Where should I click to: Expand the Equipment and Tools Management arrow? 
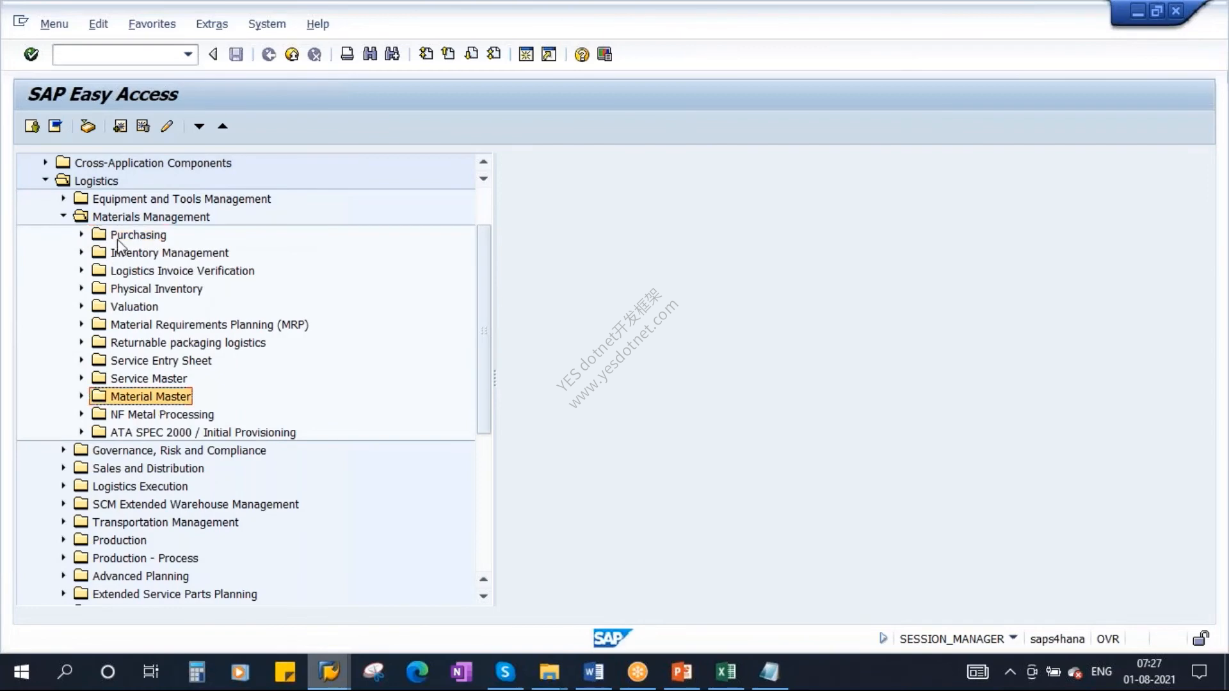(x=63, y=198)
